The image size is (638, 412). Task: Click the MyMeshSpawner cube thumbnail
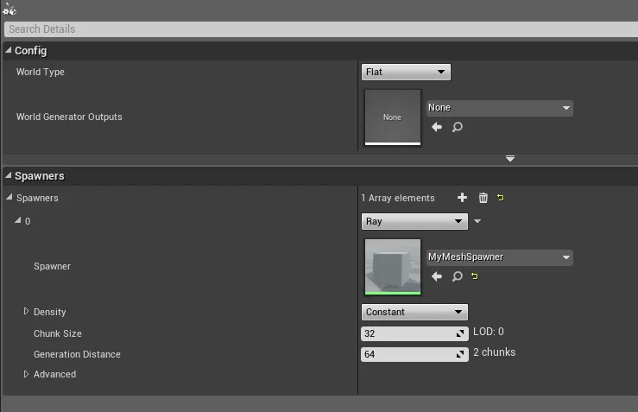[x=393, y=267]
